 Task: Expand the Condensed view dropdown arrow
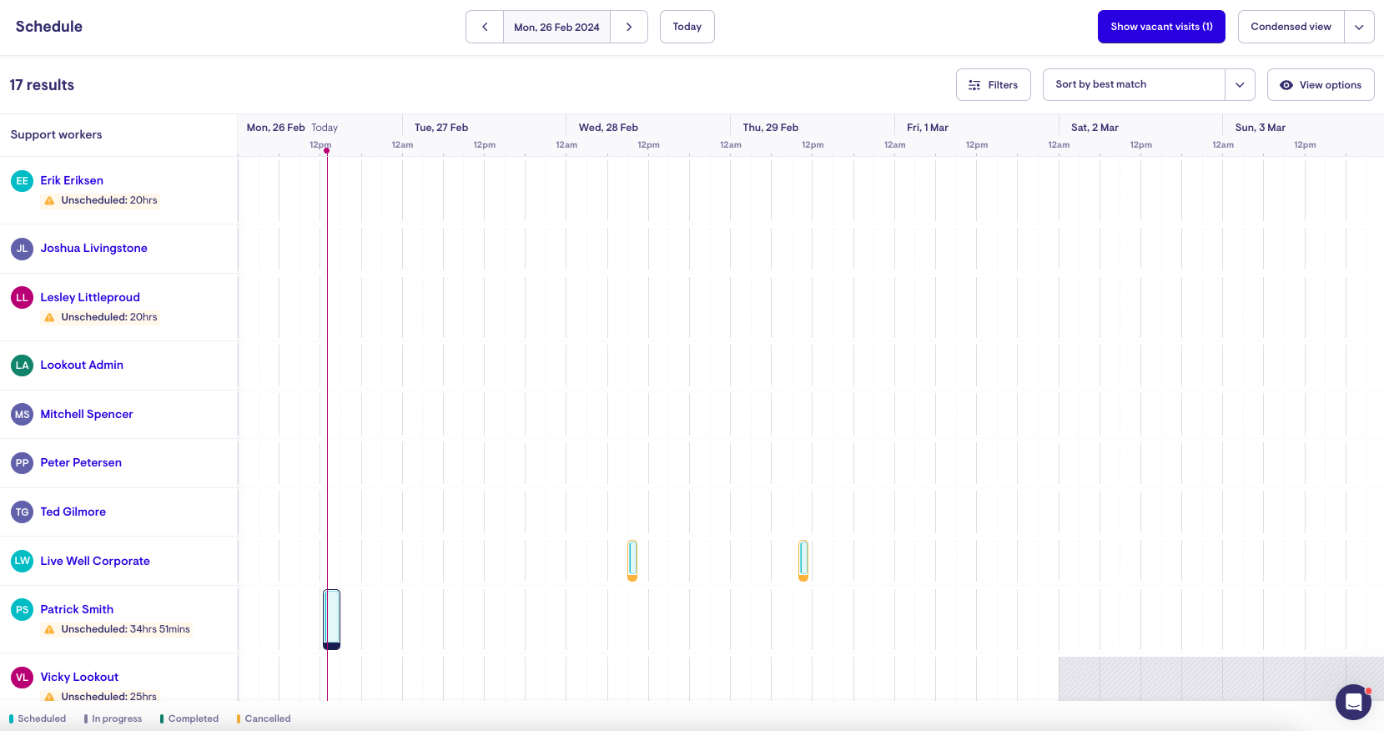(1358, 27)
